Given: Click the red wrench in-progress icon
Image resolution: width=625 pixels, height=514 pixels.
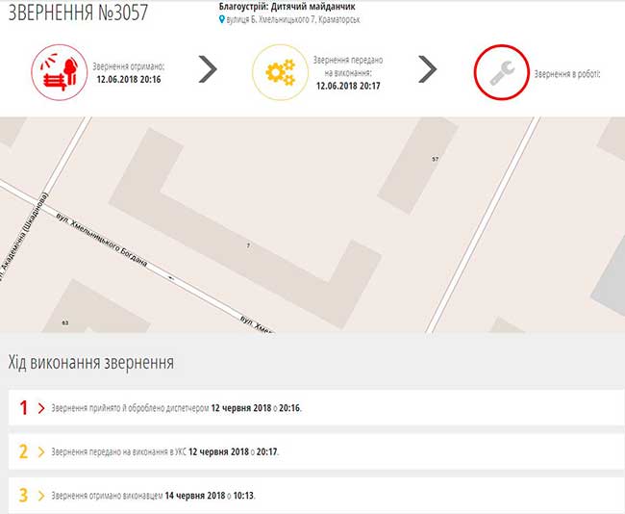Looking at the screenshot, I should pyautogui.click(x=501, y=72).
